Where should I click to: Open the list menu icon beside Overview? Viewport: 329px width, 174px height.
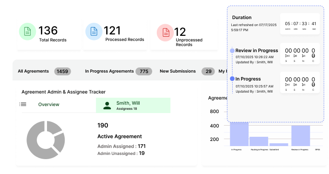pyautogui.click(x=23, y=104)
